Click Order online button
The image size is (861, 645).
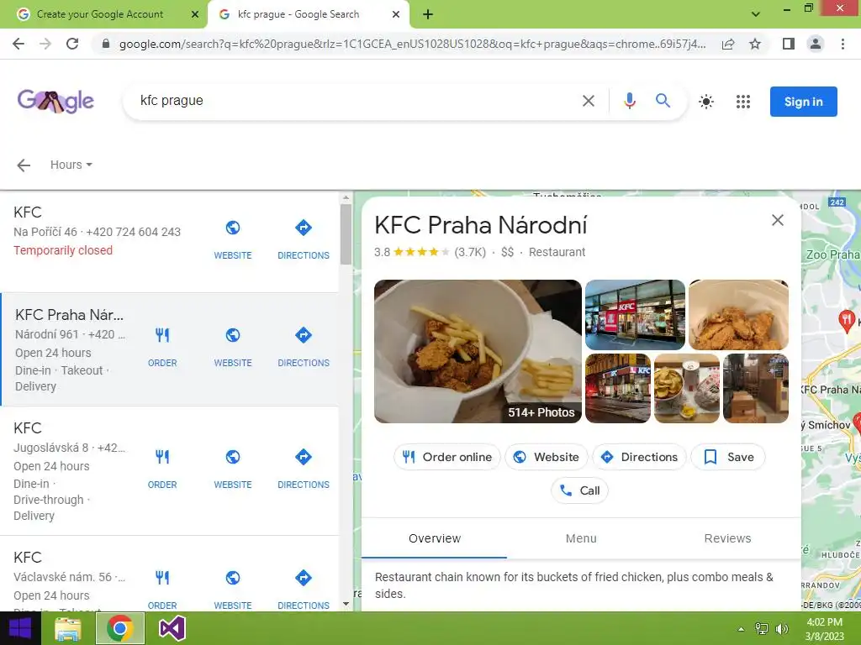click(x=447, y=457)
